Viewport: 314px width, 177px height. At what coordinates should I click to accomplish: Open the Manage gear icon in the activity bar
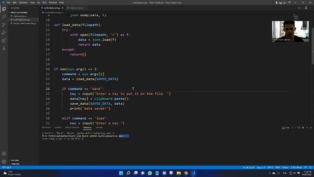point(4,161)
